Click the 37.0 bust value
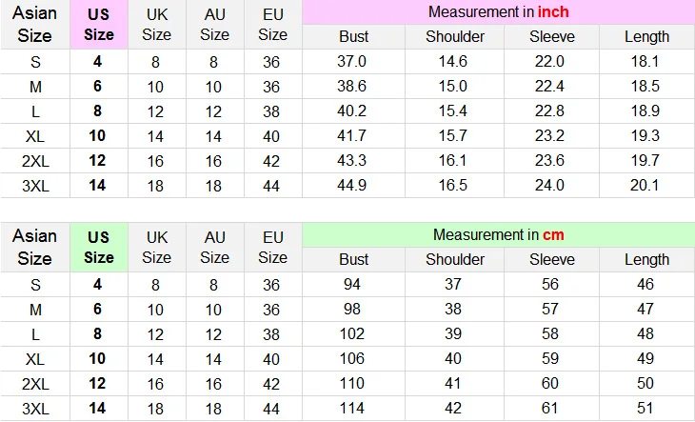Image resolution: width=695 pixels, height=422 pixels. pyautogui.click(x=353, y=61)
